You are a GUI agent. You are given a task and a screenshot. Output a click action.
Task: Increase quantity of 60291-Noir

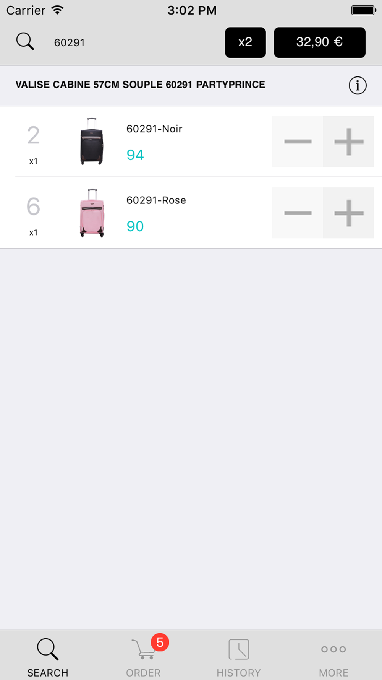tap(348, 142)
